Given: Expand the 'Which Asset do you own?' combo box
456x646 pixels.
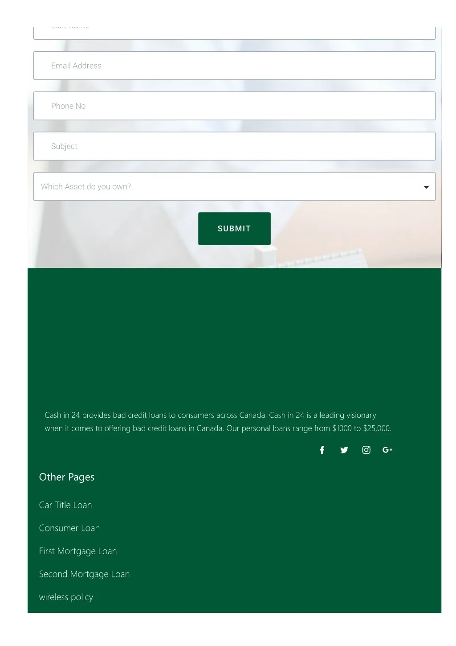Looking at the screenshot, I should pyautogui.click(x=234, y=186).
